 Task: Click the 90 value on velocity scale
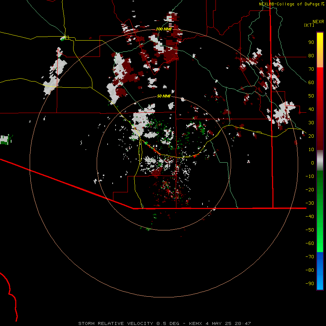311,42
